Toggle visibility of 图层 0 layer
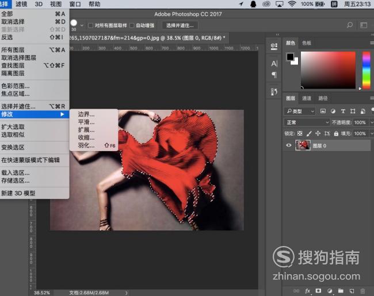This screenshot has height=296, width=374. pos(289,145)
